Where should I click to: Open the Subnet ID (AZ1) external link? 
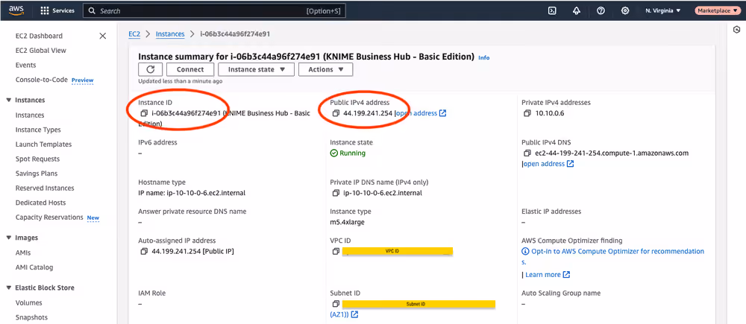(344, 314)
